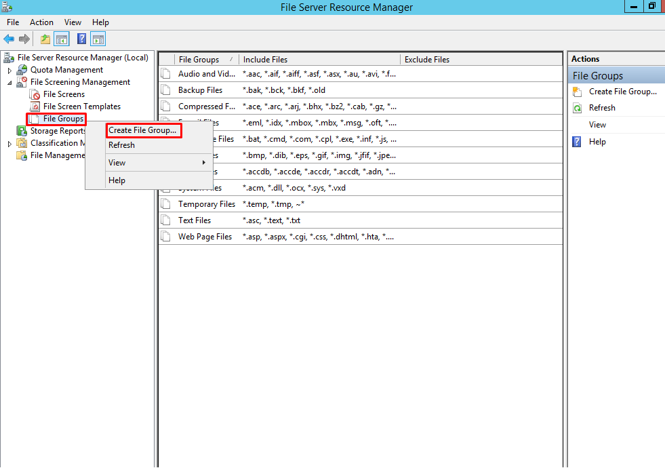Select File Server Resource Manager (Local) root
Image resolution: width=665 pixels, height=468 pixels.
click(83, 58)
